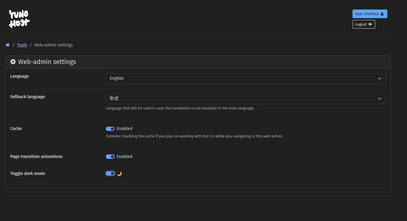Click the Cache label
This screenshot has width=407, height=221.
click(16, 128)
